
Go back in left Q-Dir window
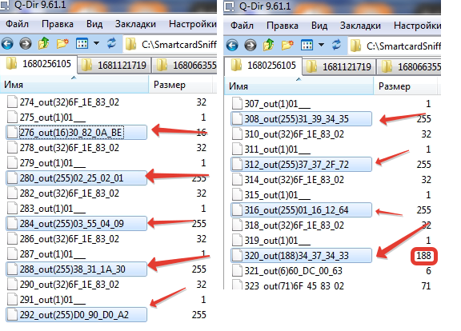tap(7, 44)
